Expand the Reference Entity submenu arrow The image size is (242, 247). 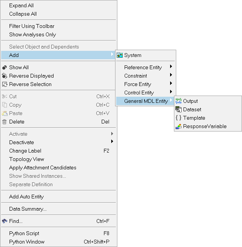coord(171,67)
